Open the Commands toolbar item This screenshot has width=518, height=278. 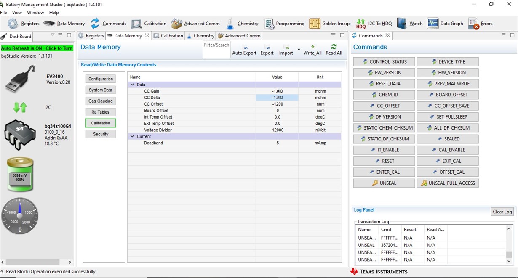coord(108,24)
